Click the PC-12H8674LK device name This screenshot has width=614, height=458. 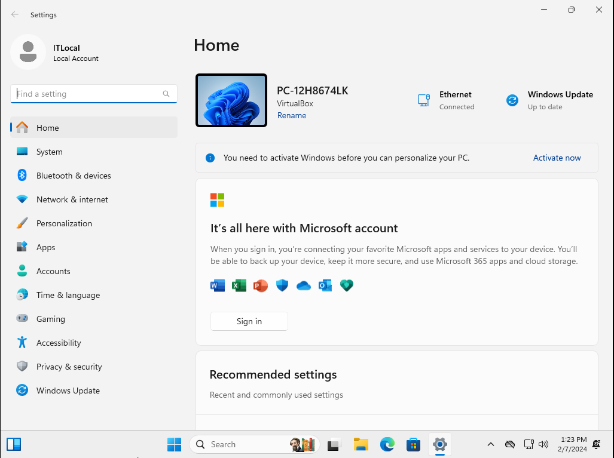(x=313, y=91)
